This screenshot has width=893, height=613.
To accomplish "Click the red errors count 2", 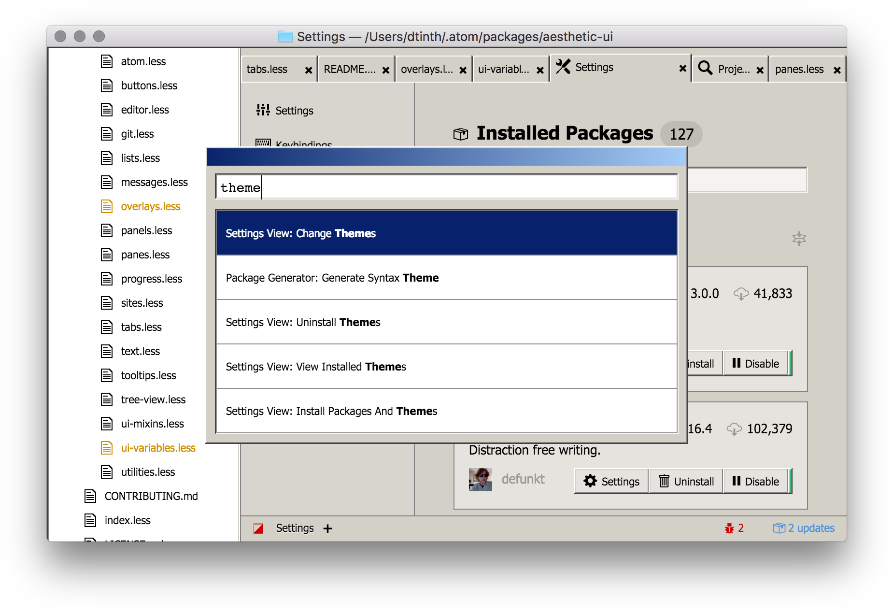I will [x=741, y=528].
